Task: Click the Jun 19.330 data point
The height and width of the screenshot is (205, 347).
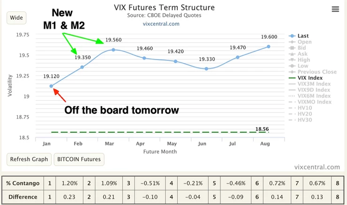Action: (x=206, y=69)
